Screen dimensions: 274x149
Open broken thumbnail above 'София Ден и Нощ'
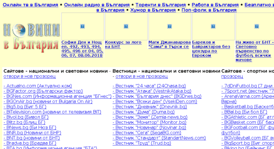click(83, 26)
